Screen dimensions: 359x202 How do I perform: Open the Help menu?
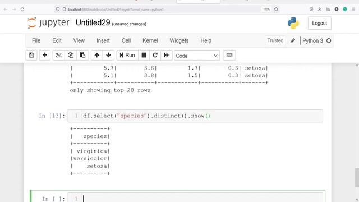point(206,41)
